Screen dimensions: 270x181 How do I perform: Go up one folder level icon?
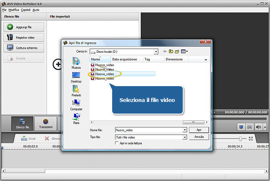pyautogui.click(x=171, y=52)
